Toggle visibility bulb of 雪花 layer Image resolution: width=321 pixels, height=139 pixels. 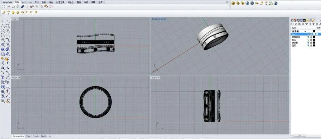pyautogui.click(x=308, y=45)
